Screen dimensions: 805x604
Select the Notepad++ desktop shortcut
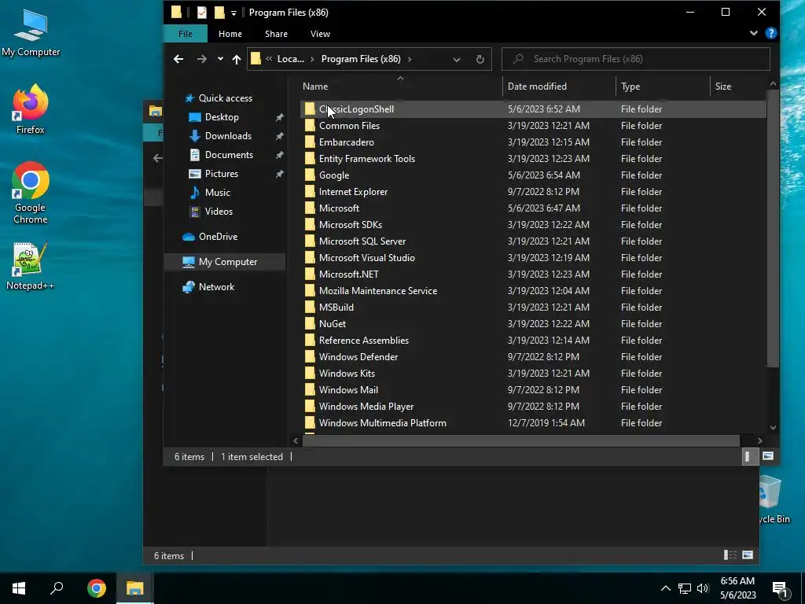(x=31, y=266)
